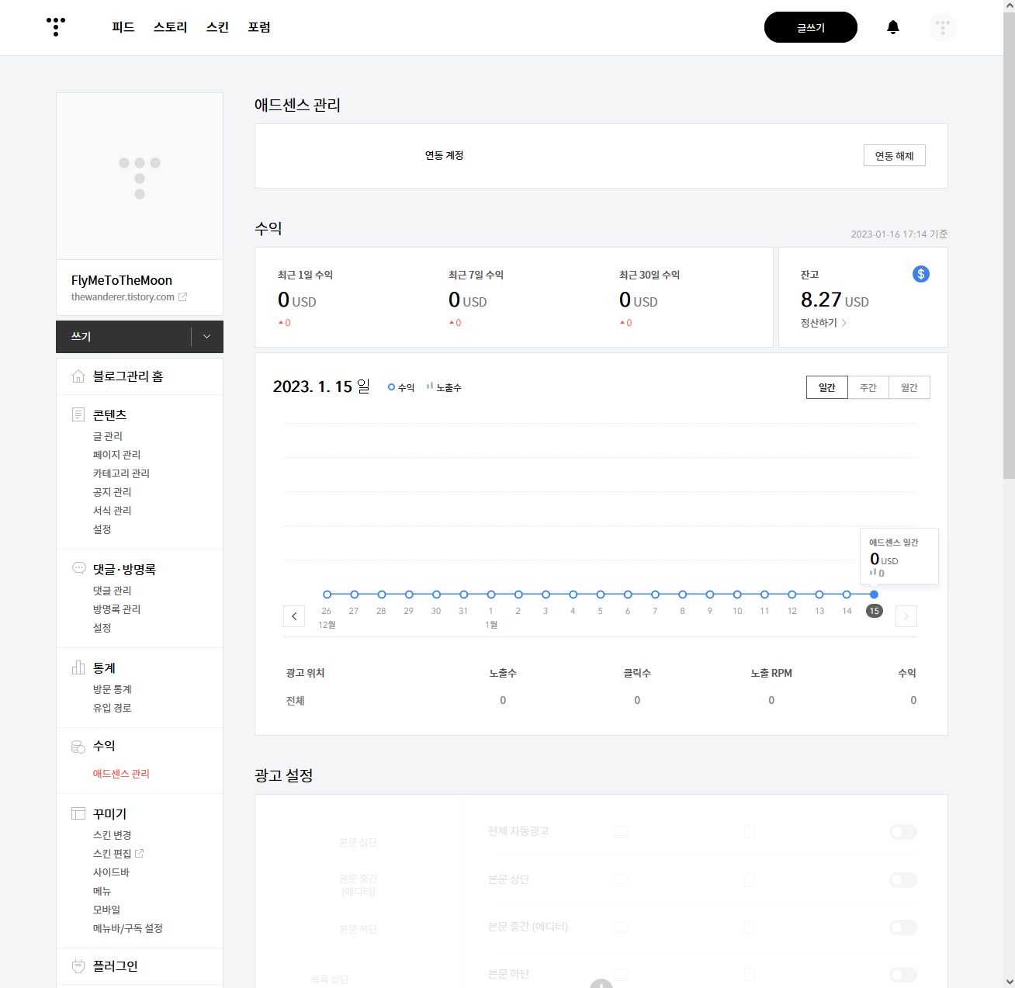Open the 스토리 menu

171,27
